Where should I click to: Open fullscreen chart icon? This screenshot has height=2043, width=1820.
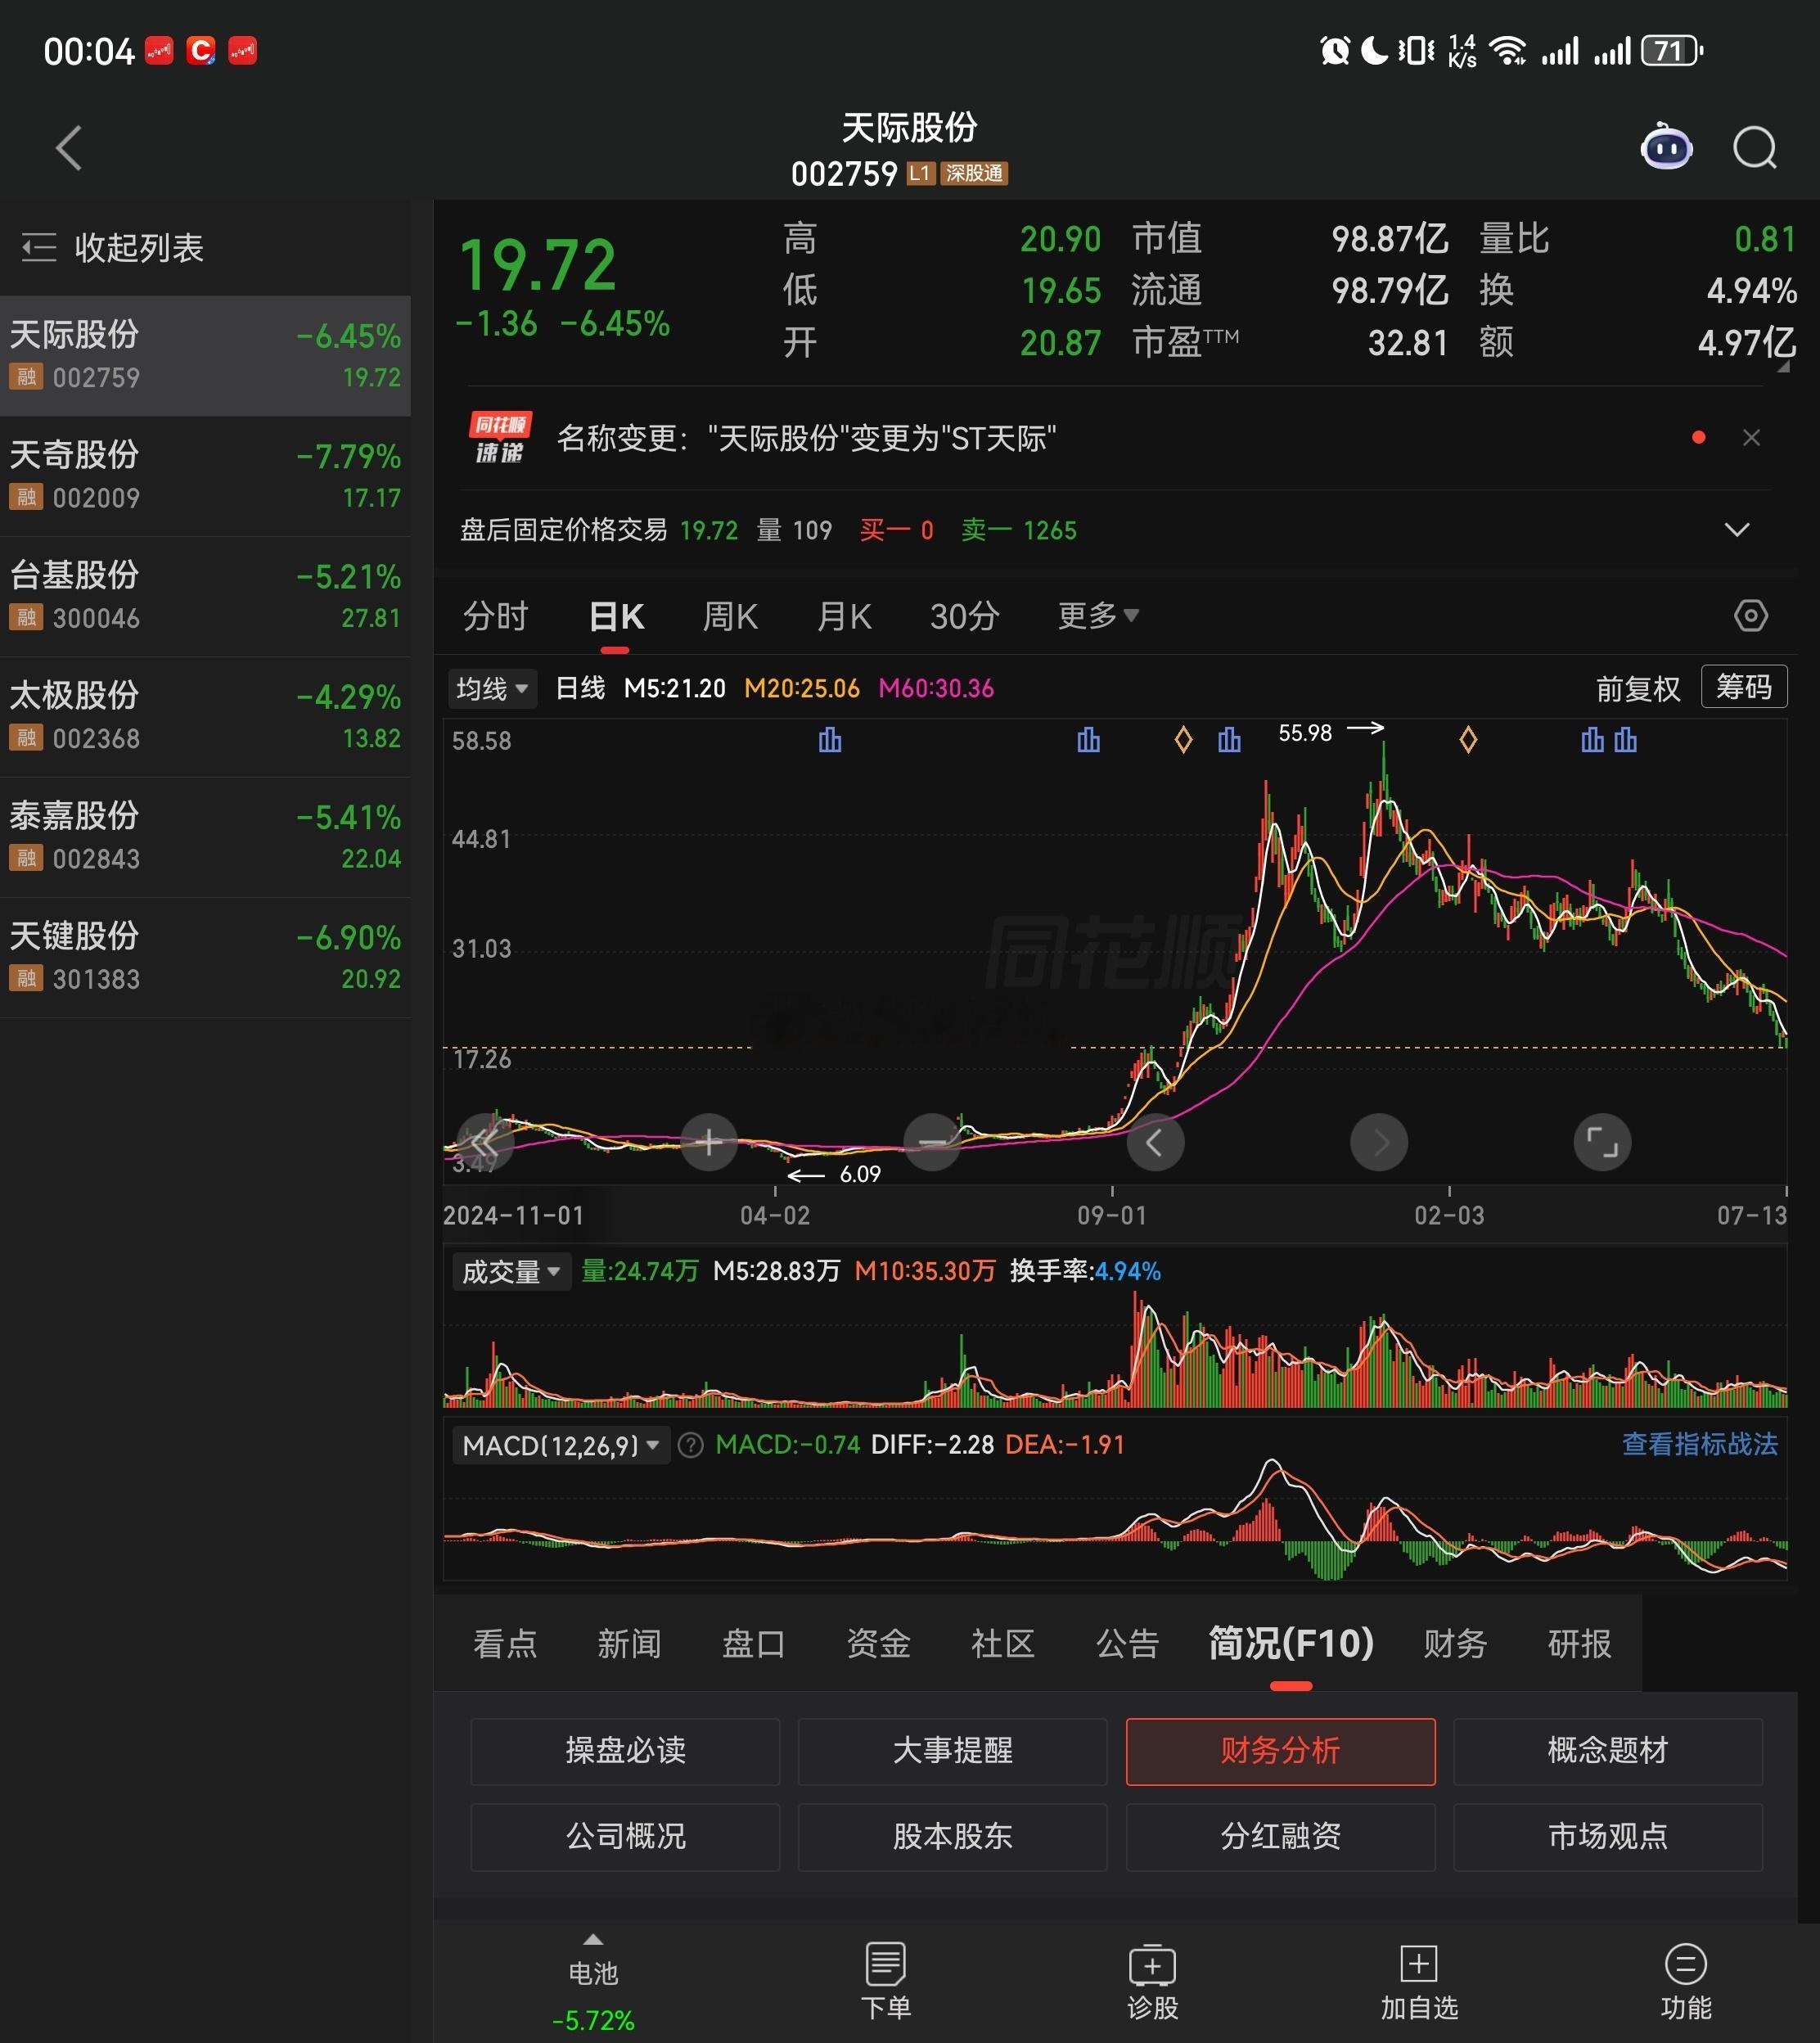pos(1602,1142)
